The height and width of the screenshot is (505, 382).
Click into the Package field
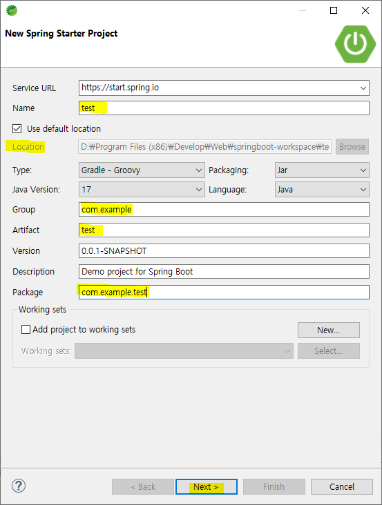click(224, 292)
